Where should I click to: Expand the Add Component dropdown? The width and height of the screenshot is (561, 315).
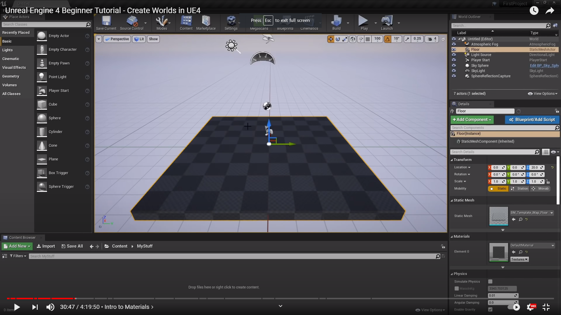(x=472, y=120)
